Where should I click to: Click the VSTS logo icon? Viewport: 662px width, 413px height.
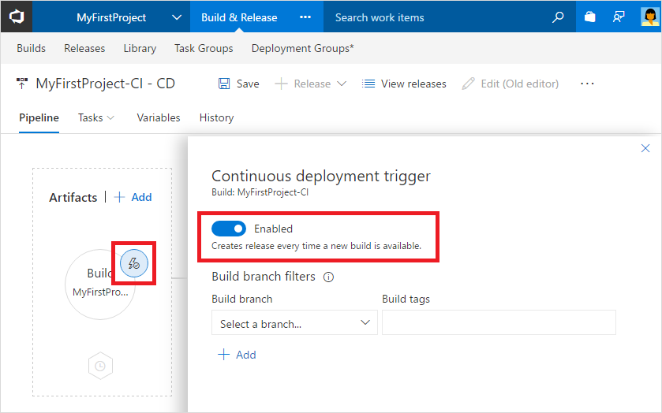(x=16, y=17)
